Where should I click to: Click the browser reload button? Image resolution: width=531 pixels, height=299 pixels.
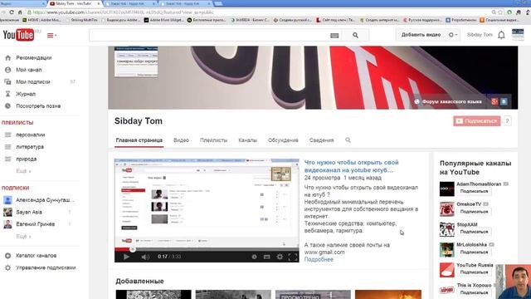click(12, 12)
